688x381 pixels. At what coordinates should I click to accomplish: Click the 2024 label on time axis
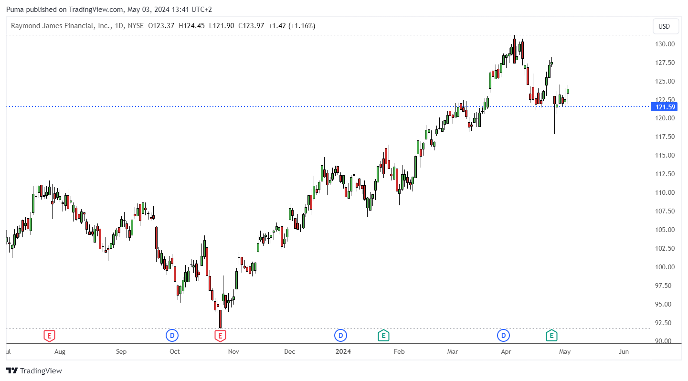click(x=343, y=352)
